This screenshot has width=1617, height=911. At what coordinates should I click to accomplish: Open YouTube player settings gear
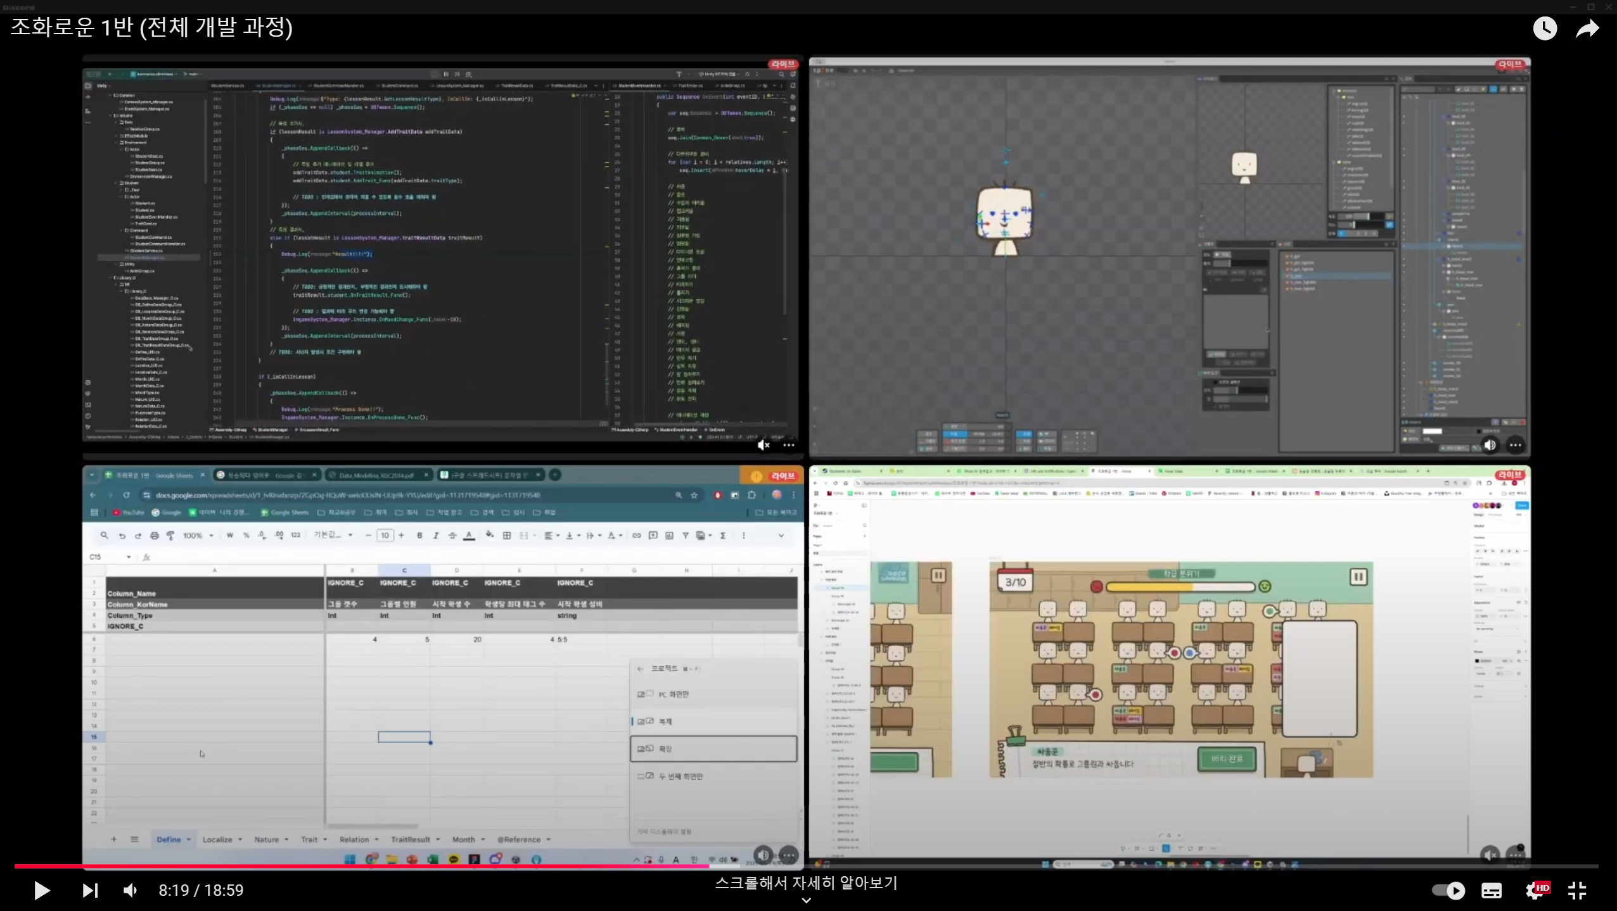pyautogui.click(x=1536, y=890)
